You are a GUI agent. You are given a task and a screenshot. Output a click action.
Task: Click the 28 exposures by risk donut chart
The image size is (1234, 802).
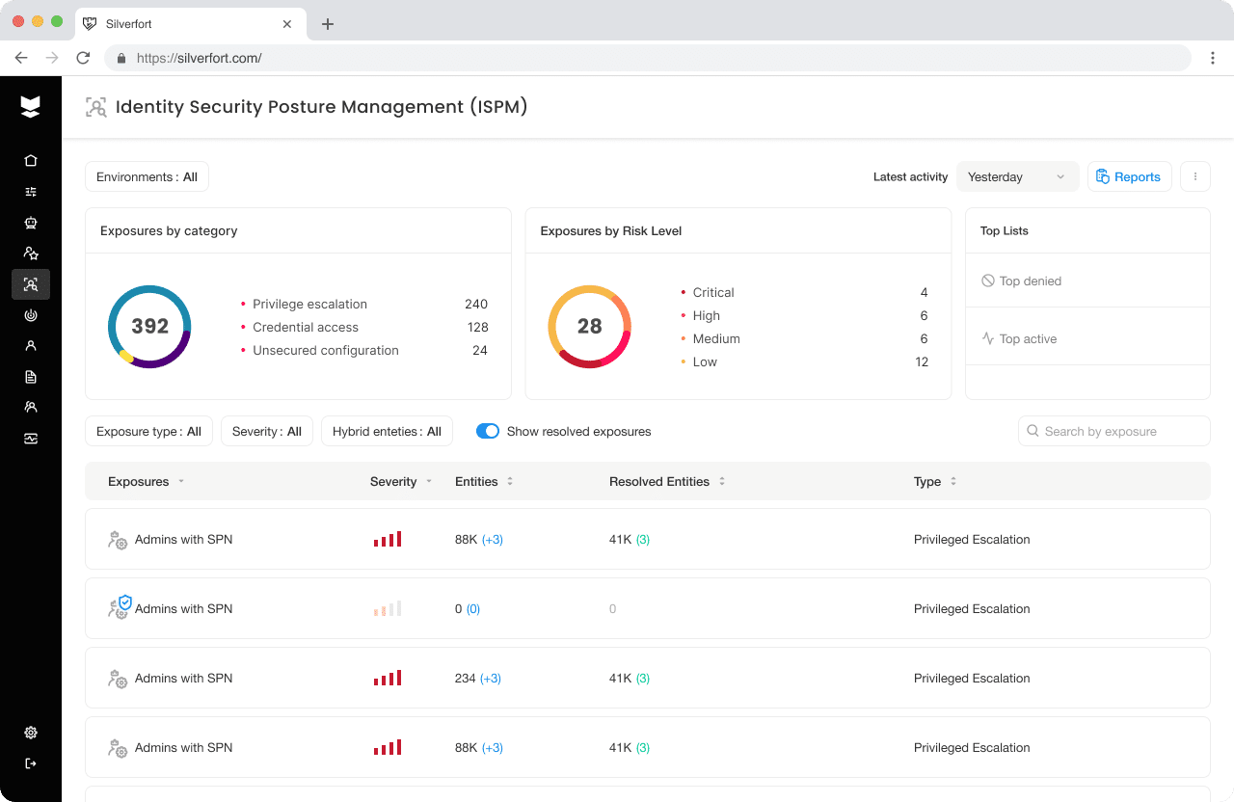(589, 327)
